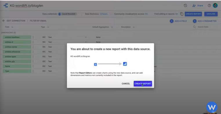Click None aggregation for entities.headlines
The width and height of the screenshot is (221, 114).
(x=98, y=37)
